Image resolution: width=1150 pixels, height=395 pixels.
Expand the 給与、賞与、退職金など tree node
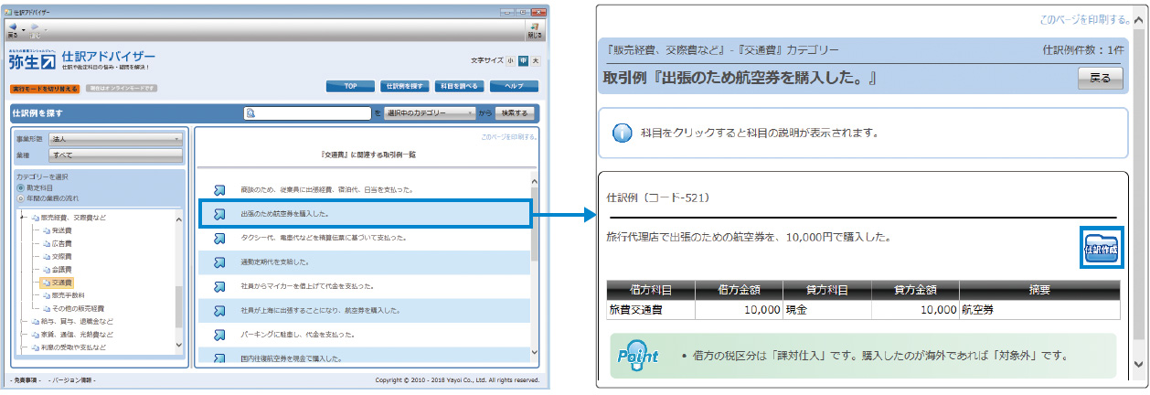point(22,321)
